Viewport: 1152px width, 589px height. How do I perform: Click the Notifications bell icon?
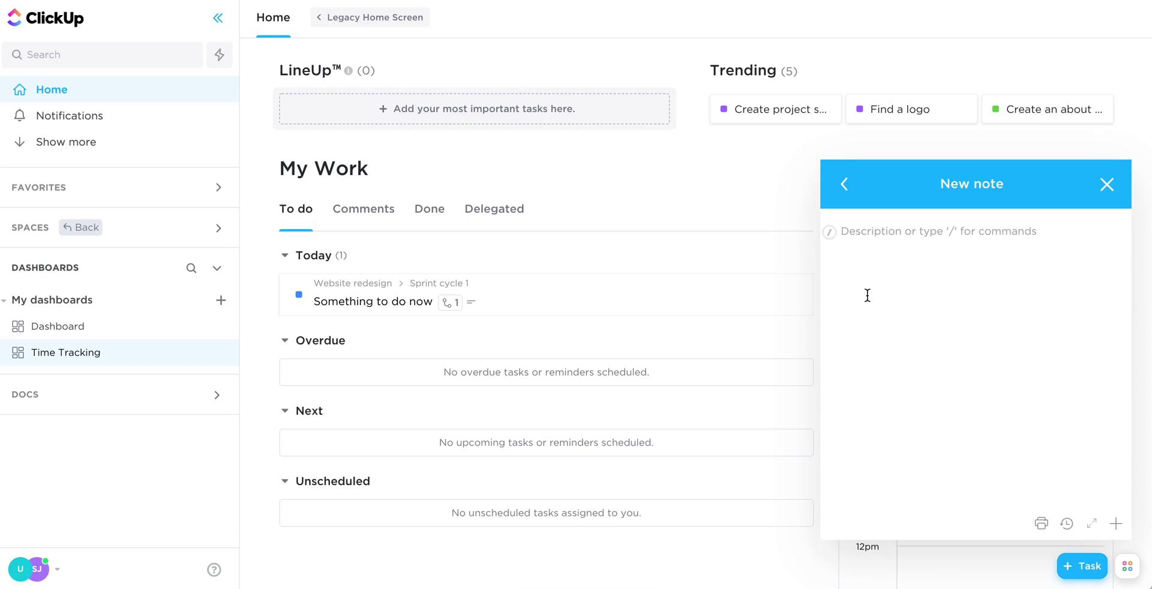coord(20,115)
